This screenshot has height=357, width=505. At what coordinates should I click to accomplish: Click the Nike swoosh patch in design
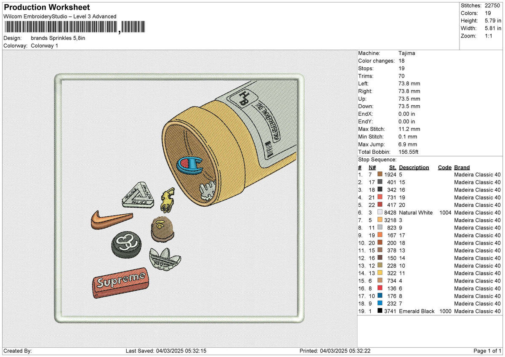coord(111,220)
